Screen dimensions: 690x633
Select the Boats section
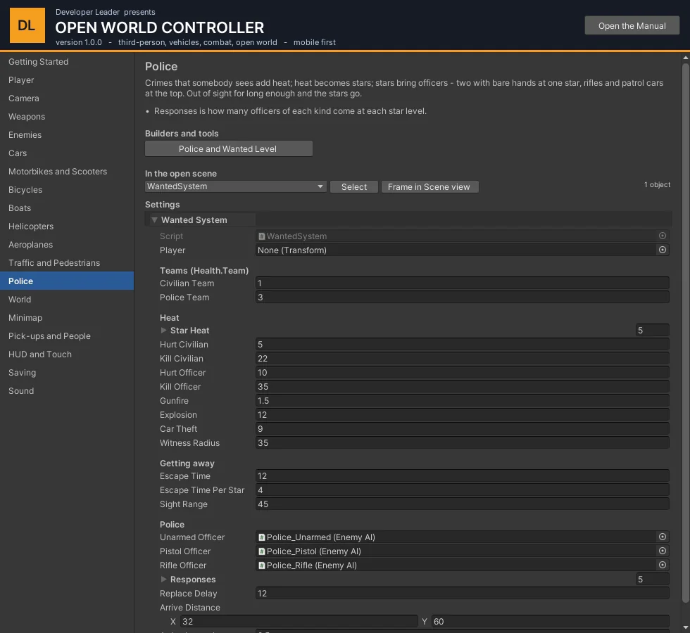[67, 208]
